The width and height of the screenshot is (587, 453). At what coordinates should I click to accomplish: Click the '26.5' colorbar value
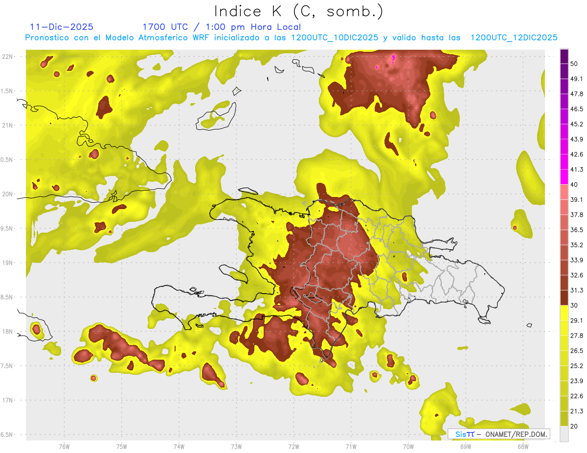pyautogui.click(x=577, y=350)
